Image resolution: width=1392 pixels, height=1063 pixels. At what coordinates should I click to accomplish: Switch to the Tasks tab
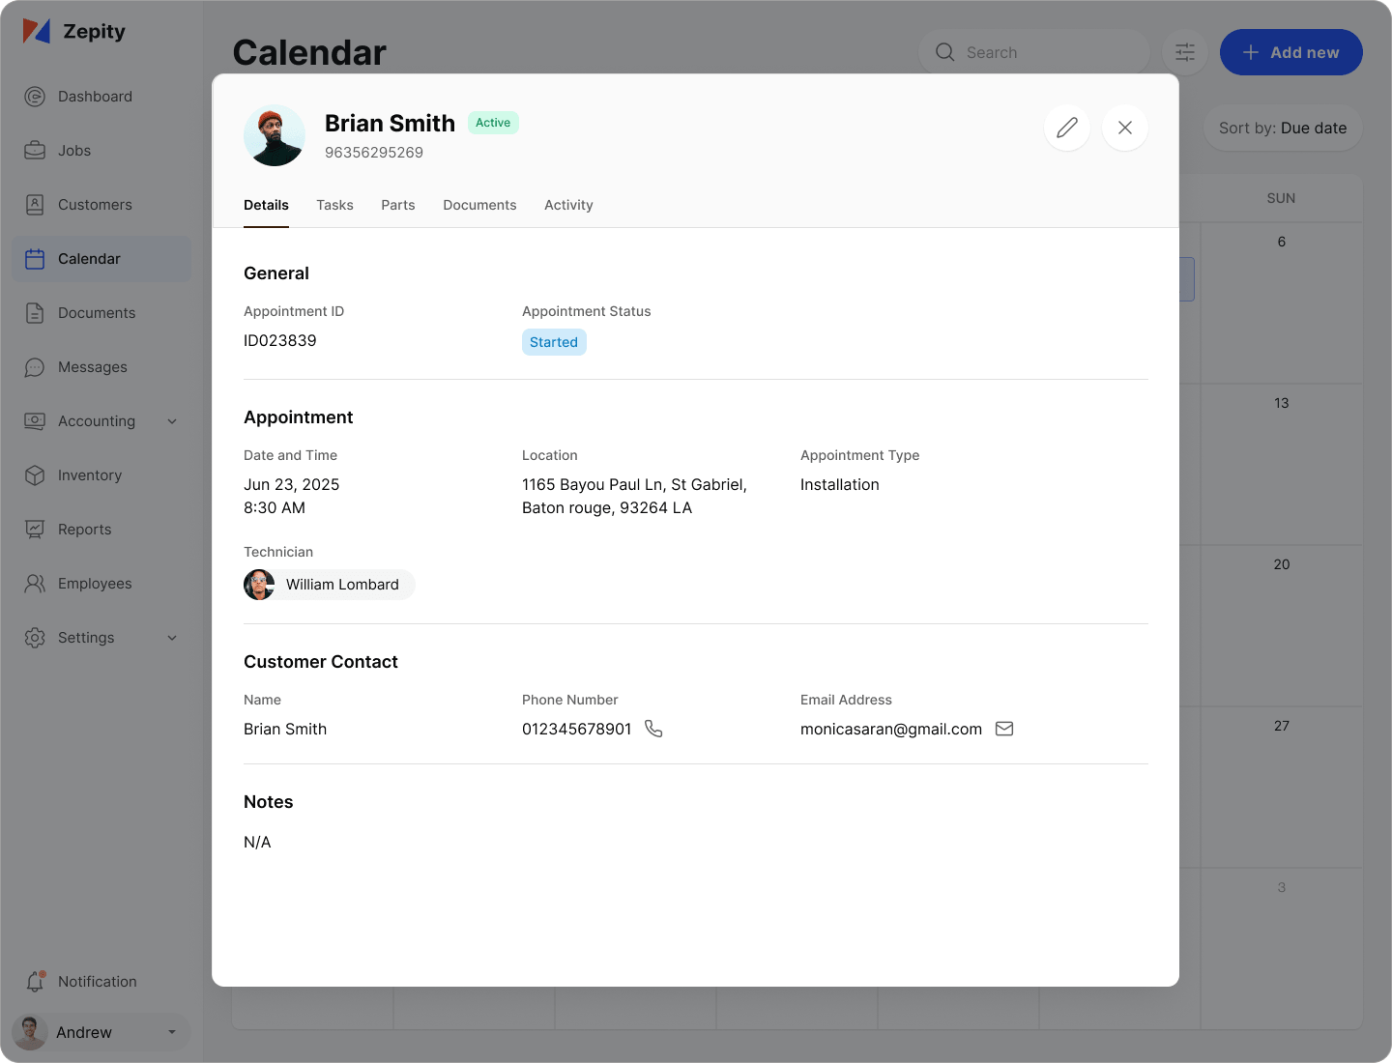click(334, 205)
